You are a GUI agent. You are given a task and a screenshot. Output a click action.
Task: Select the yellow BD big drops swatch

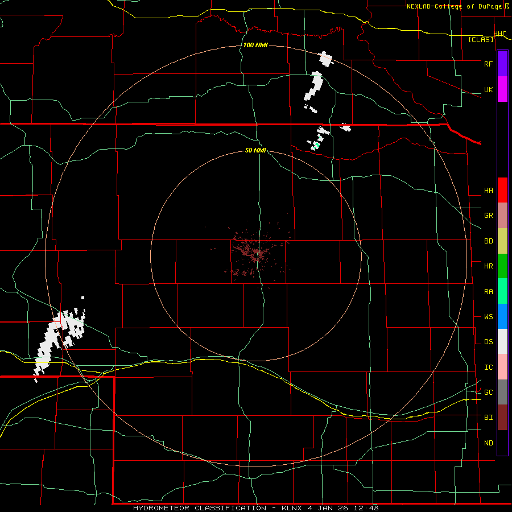[502, 241]
